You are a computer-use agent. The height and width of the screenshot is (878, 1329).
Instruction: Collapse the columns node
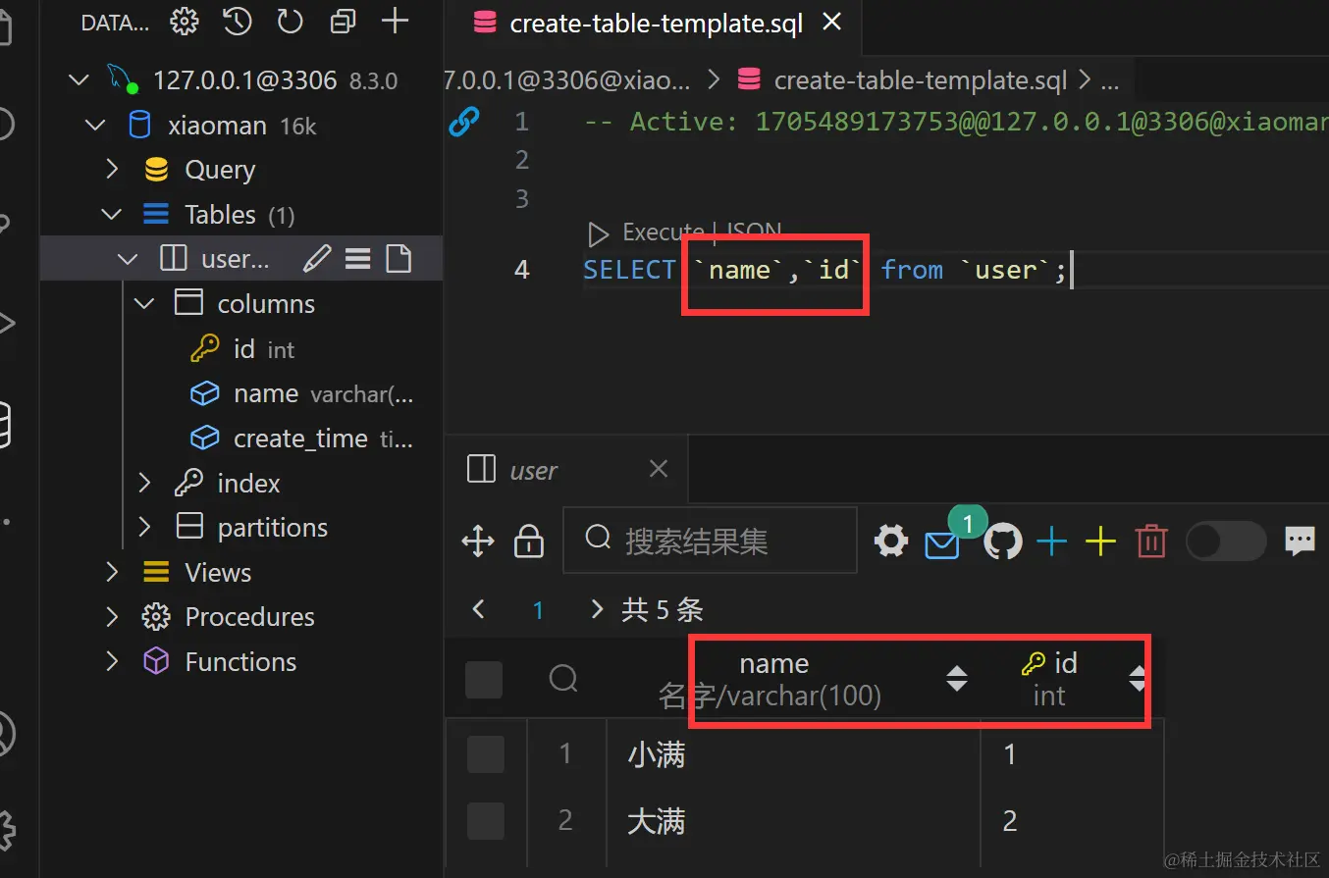tap(145, 304)
